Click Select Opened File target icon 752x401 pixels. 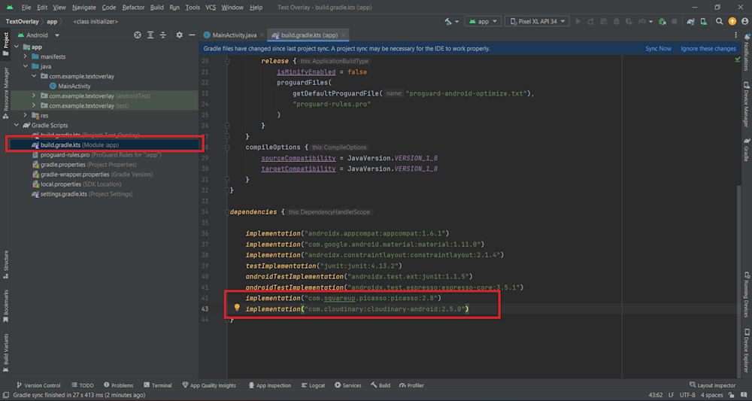click(138, 35)
